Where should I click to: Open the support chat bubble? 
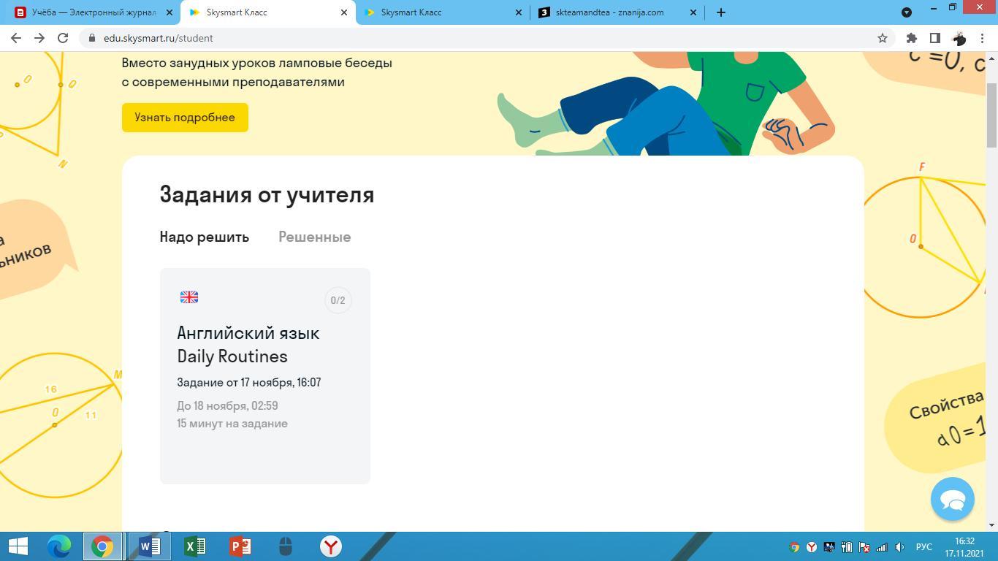click(953, 499)
